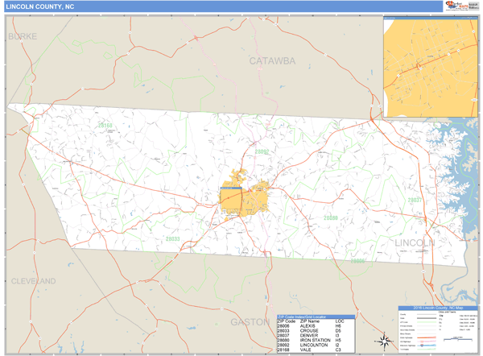Image resolution: width=483 pixels, height=356 pixels.
Task: Click ZIP code 28168 label on map
Action: 105,126
